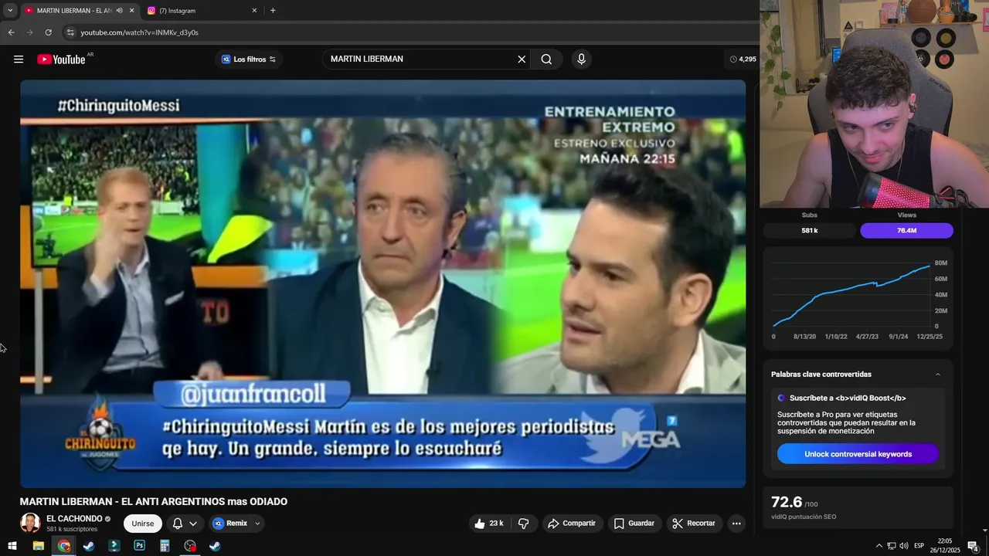Open the vidIQ 4,295 counter in header
Screen dimensions: 989x556
tap(743, 59)
